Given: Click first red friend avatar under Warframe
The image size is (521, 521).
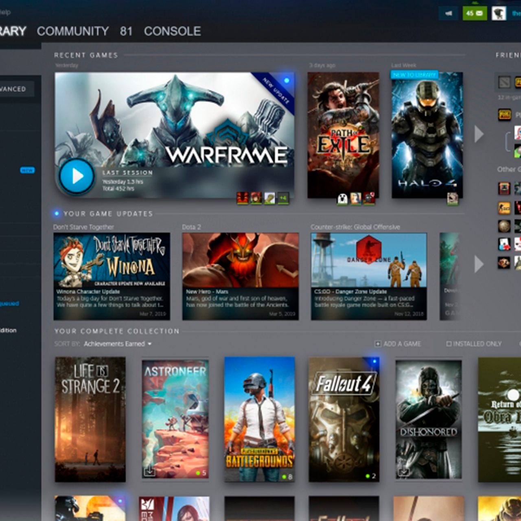Looking at the screenshot, I should click(243, 198).
